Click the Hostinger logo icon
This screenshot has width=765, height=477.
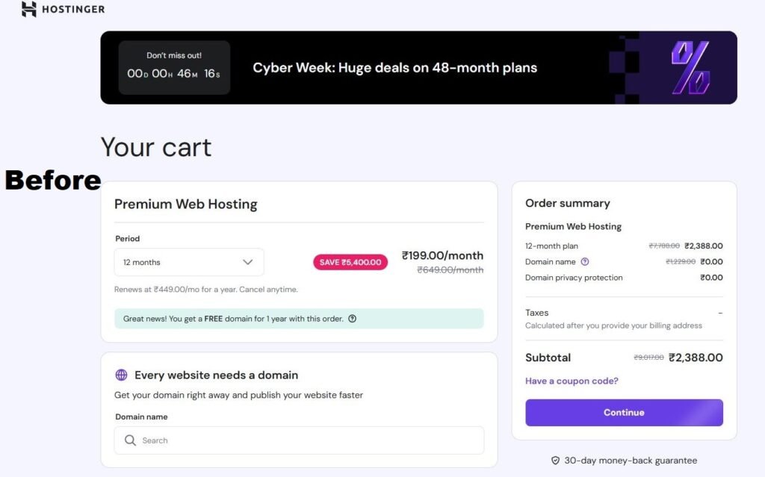(29, 10)
